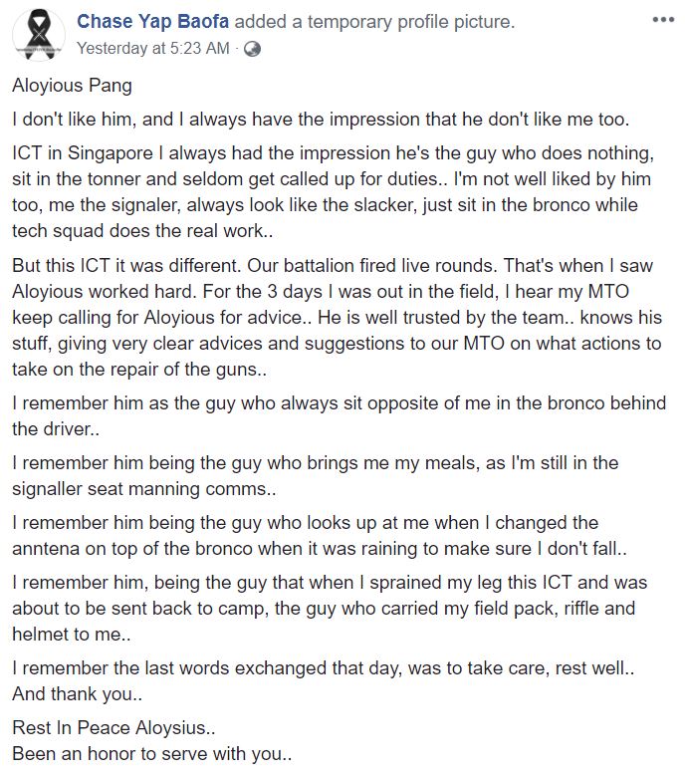Click the 'helmet to me..' line
This screenshot has height=778, width=685.
tap(72, 635)
